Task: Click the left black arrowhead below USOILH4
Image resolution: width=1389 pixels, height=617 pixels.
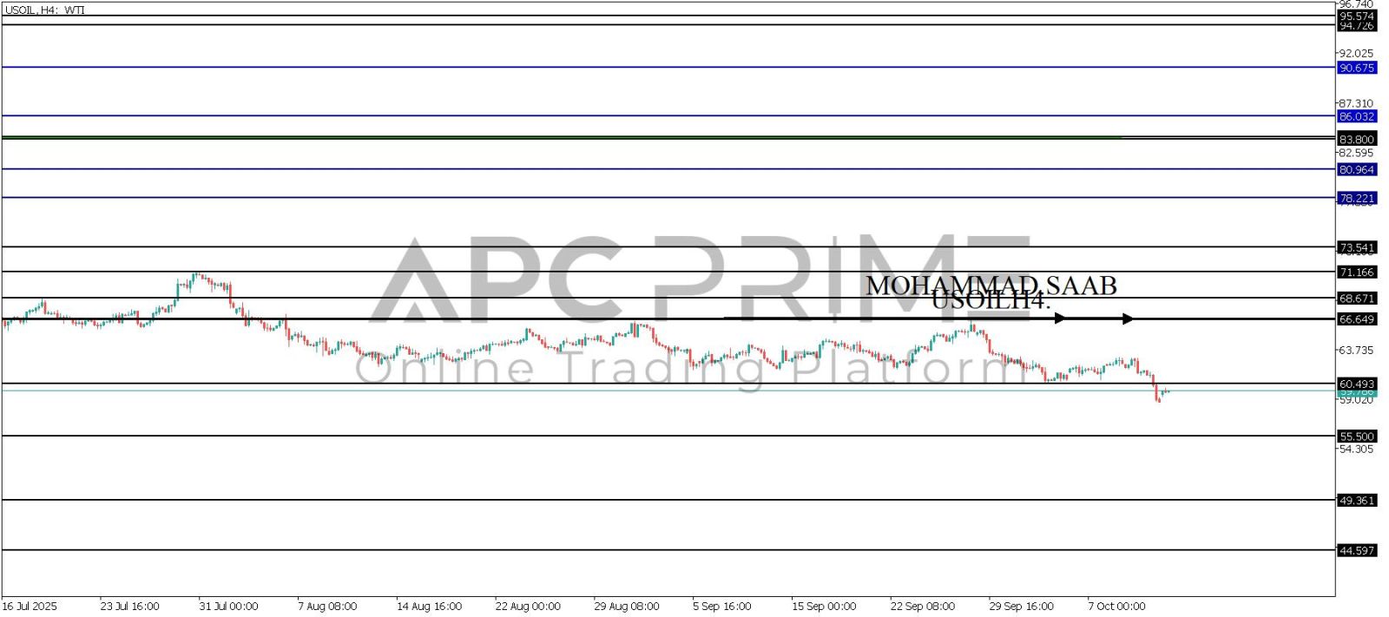Action: pyautogui.click(x=1059, y=318)
